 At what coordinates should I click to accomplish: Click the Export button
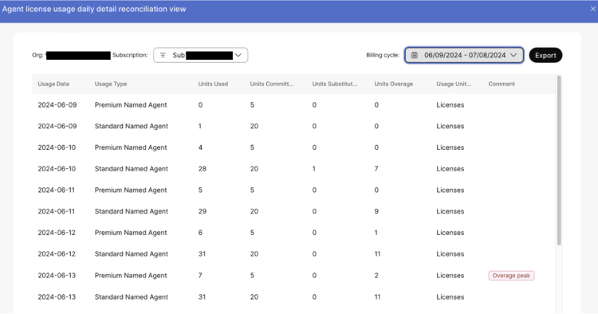545,55
